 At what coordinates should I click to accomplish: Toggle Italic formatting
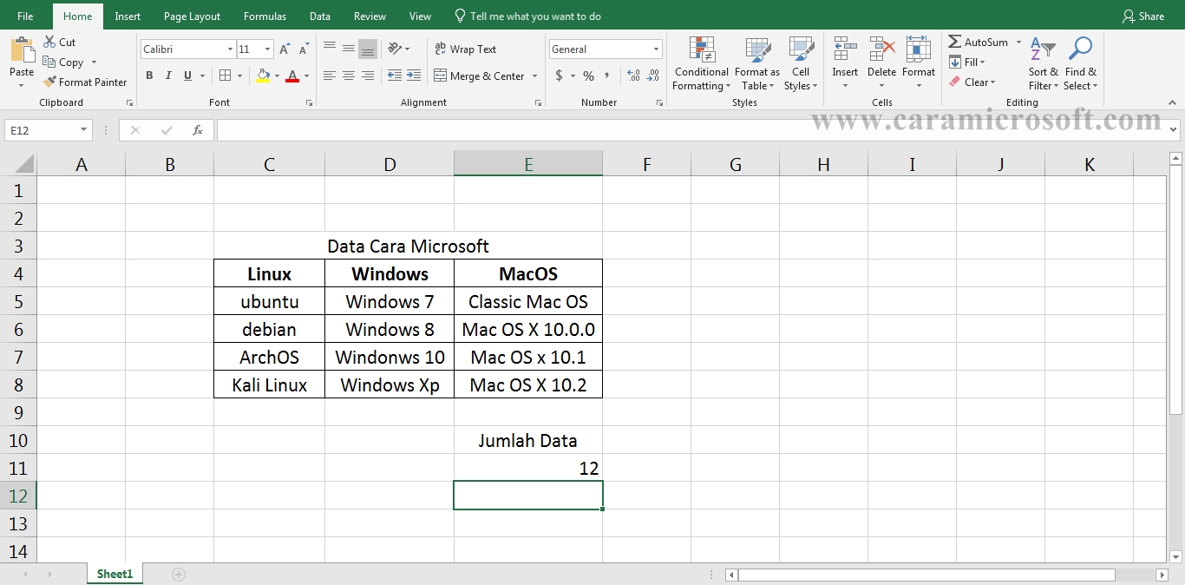[168, 76]
